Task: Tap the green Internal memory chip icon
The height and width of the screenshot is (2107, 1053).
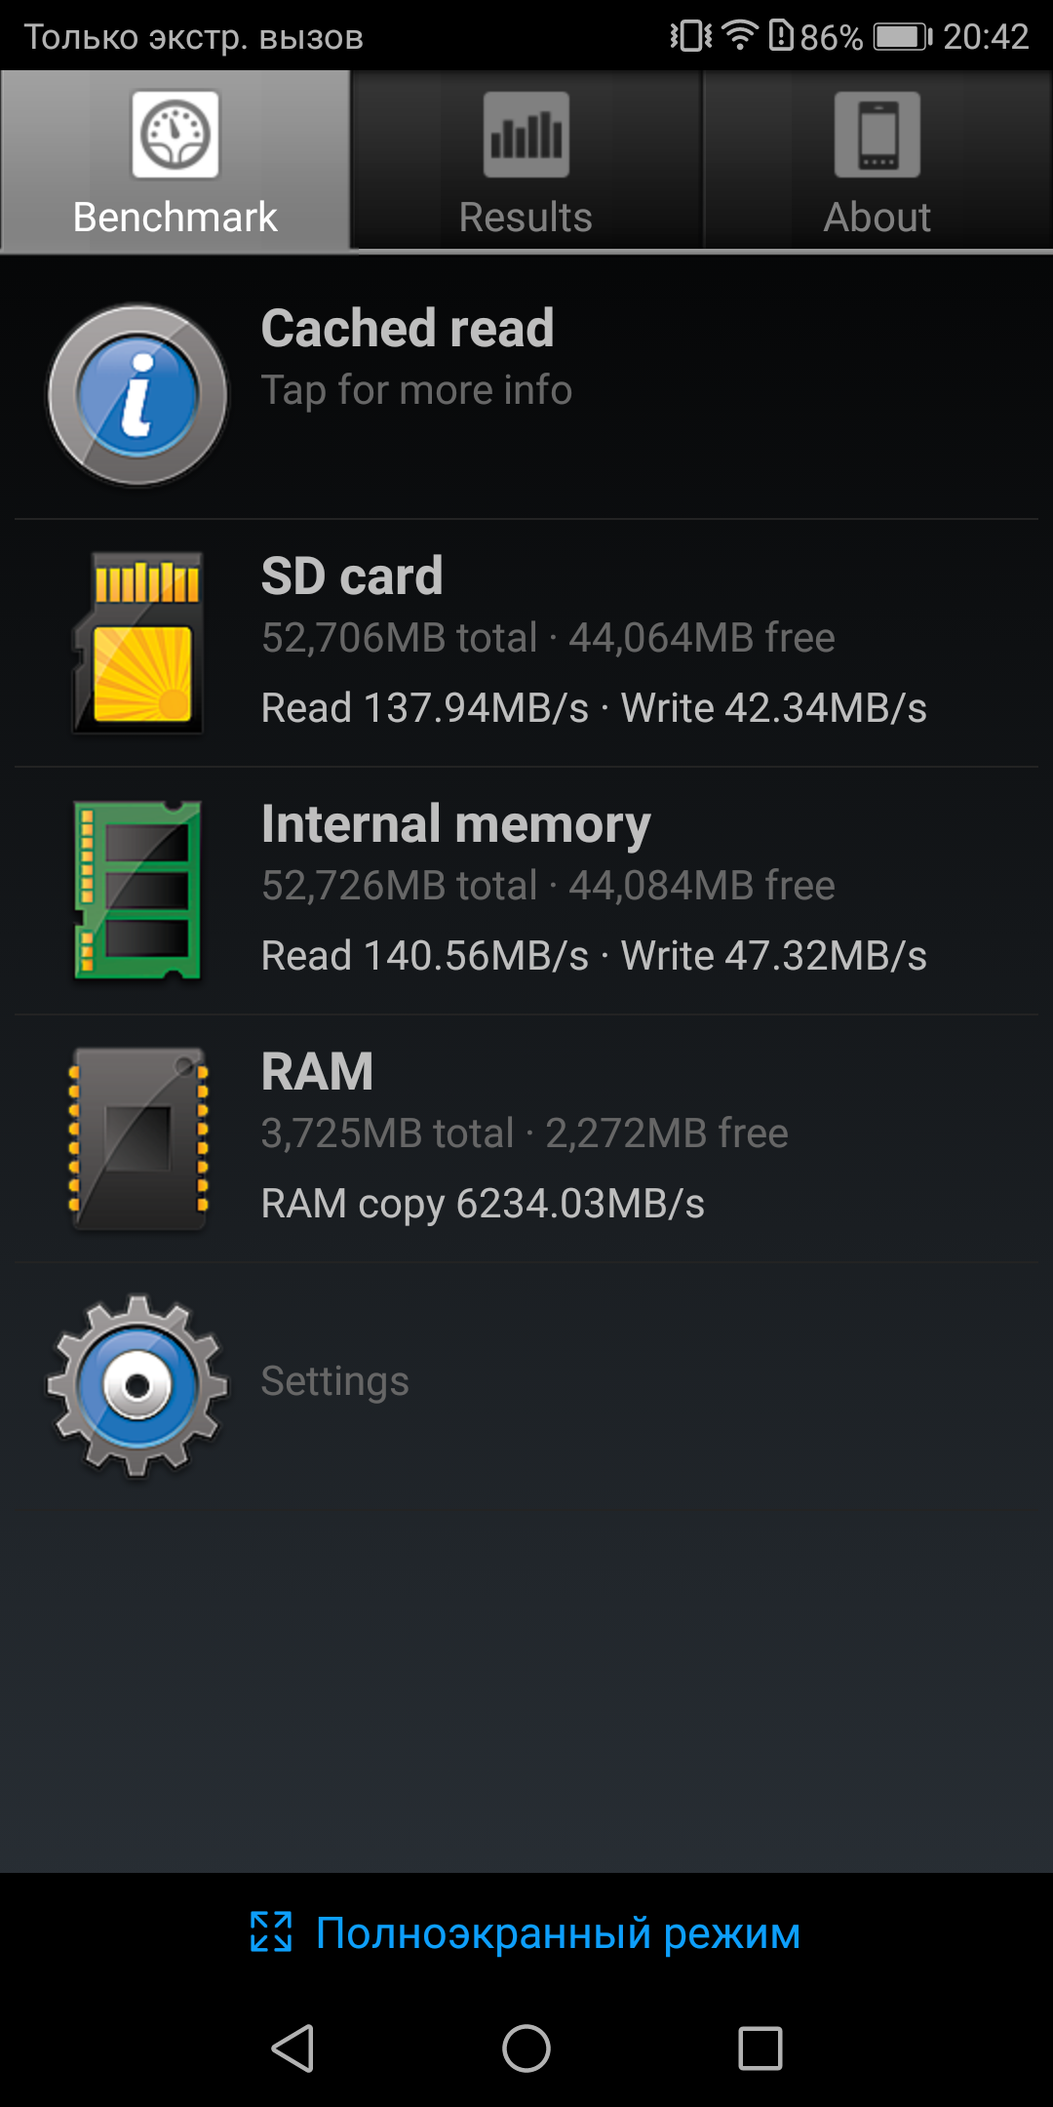Action: tap(138, 891)
